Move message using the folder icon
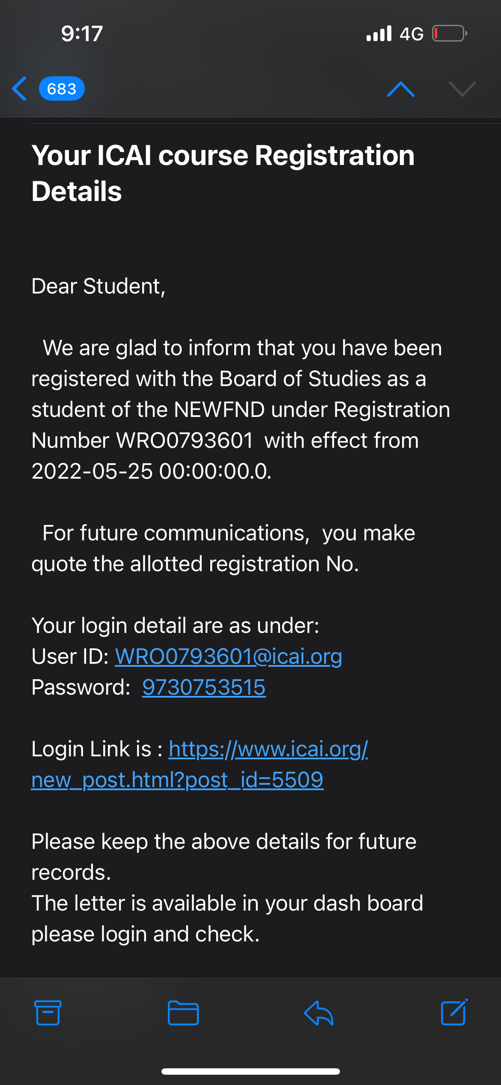 coord(183,1013)
